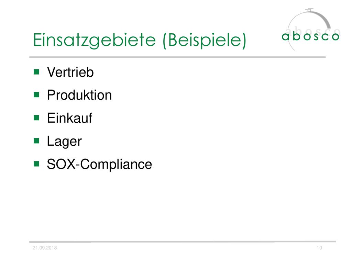Viewport: 352px width, 264px height.
Task: Click the green bullet next to Vertrieb
Action: pyautogui.click(x=36, y=72)
